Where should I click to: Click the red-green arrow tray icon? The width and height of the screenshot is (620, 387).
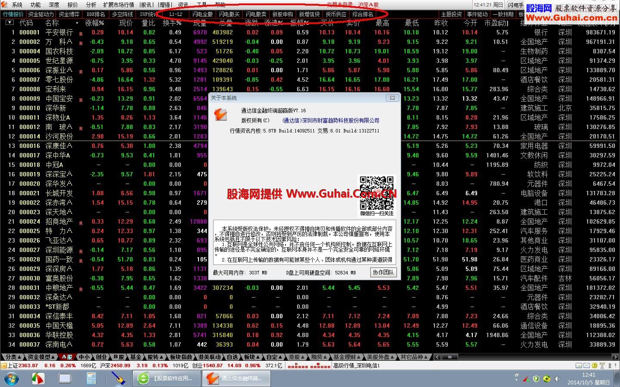[526, 379]
